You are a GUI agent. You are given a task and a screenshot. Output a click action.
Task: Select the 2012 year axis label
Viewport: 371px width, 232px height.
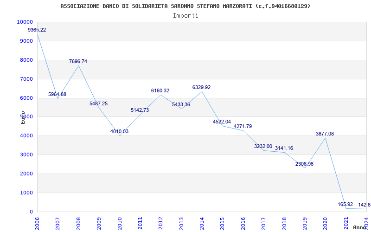click(x=160, y=223)
